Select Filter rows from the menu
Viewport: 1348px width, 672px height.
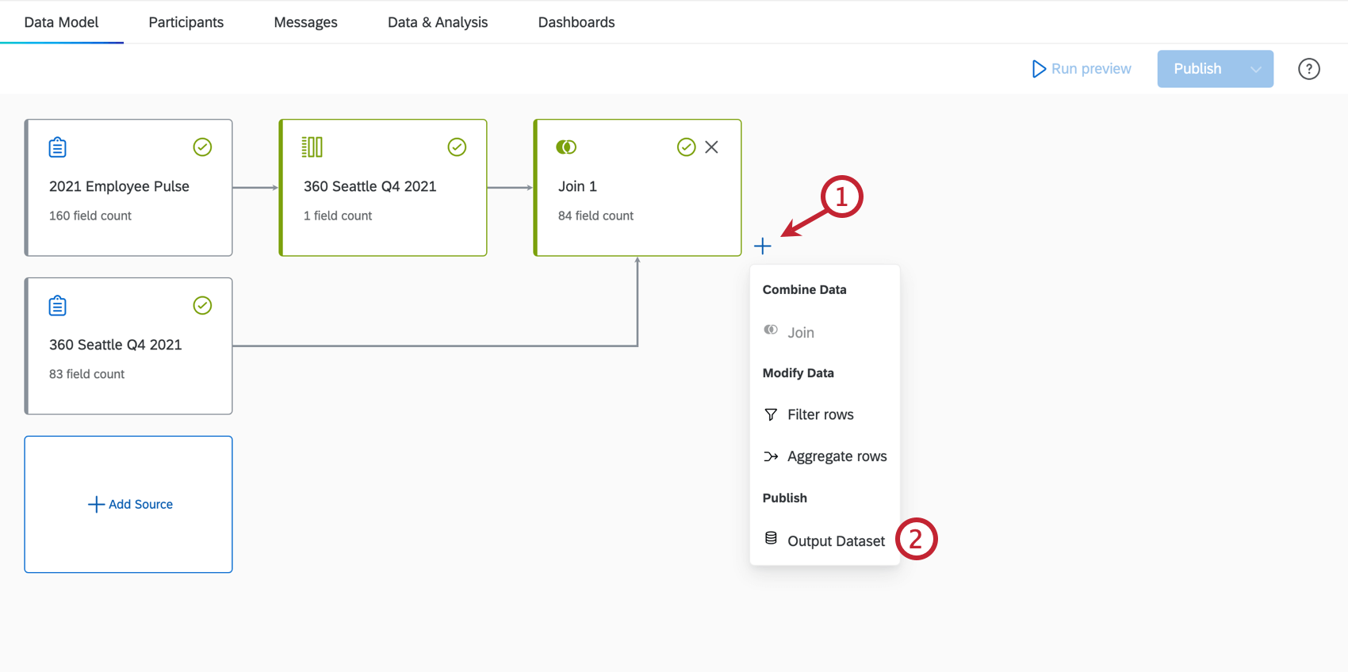click(825, 414)
